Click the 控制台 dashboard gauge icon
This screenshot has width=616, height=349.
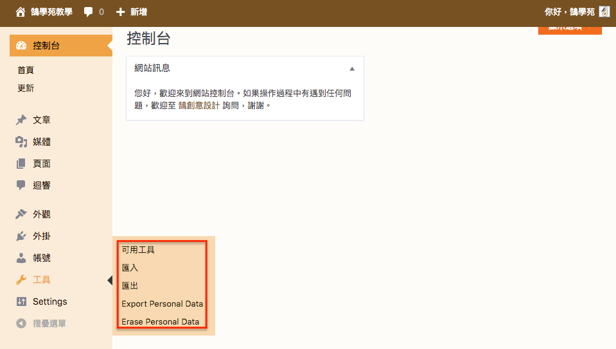coord(21,46)
